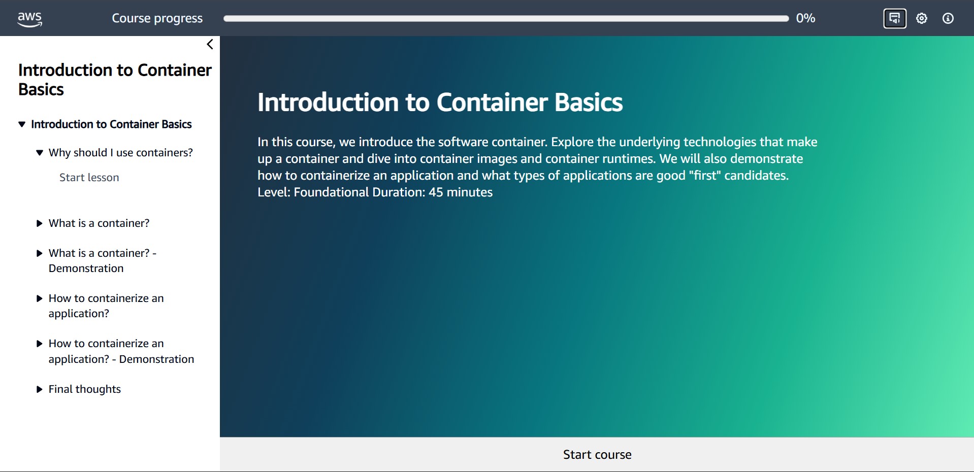This screenshot has width=974, height=472.
Task: Click the sidebar course title heading
Action: click(x=115, y=79)
